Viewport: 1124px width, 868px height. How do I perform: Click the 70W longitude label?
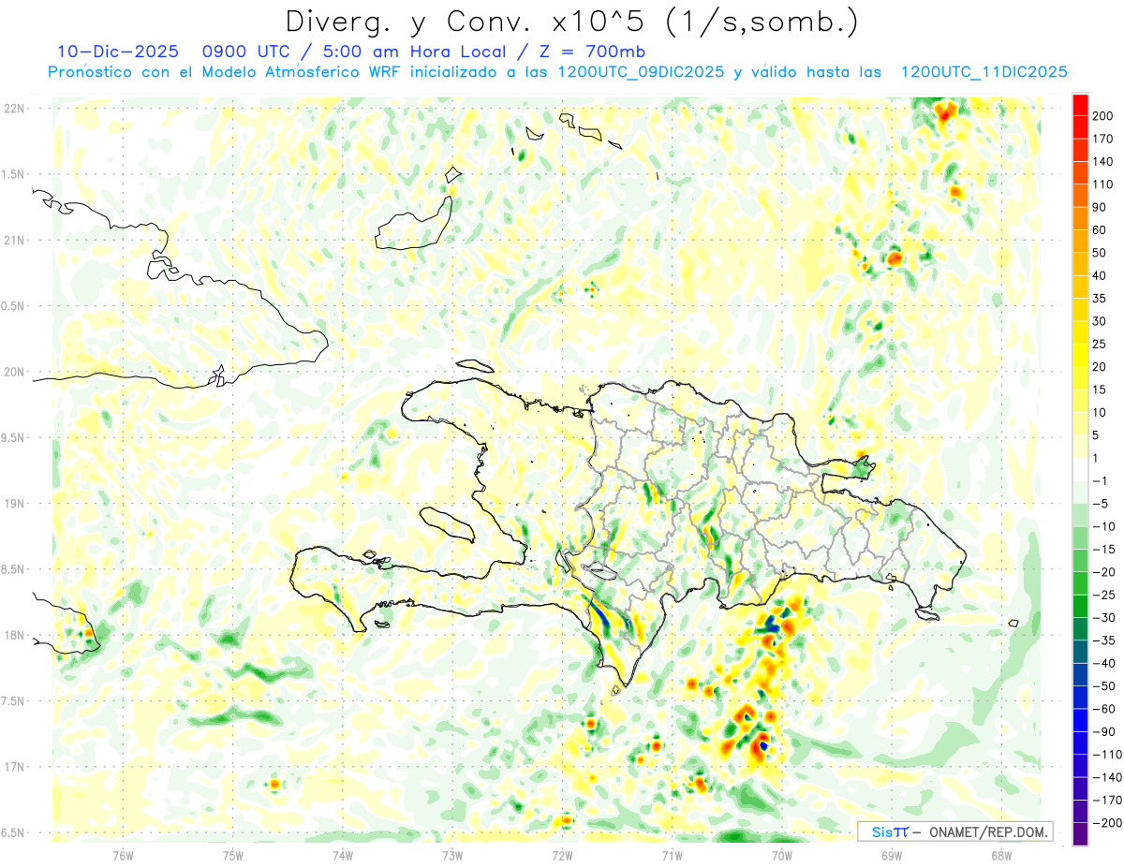pos(781,855)
